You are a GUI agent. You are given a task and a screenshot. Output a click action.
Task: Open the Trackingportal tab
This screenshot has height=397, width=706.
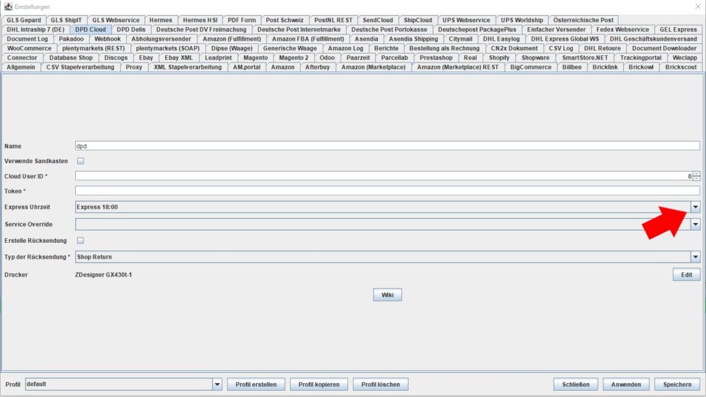pyautogui.click(x=641, y=58)
